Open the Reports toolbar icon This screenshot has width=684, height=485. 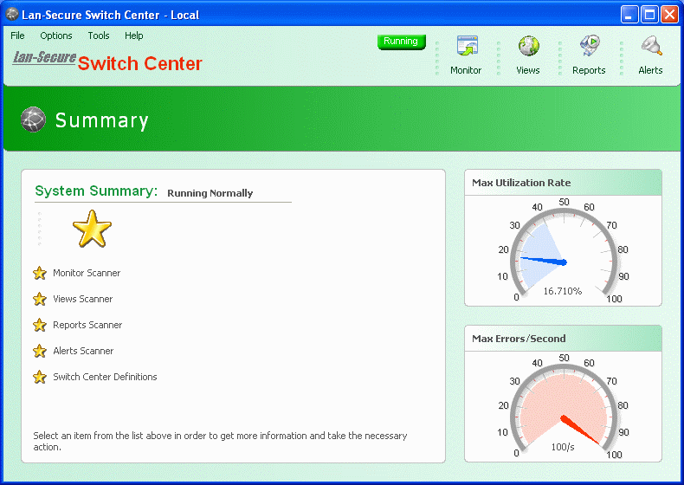[590, 46]
